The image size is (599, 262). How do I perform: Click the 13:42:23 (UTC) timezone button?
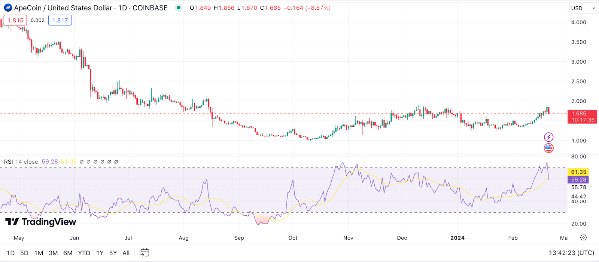pyautogui.click(x=571, y=253)
